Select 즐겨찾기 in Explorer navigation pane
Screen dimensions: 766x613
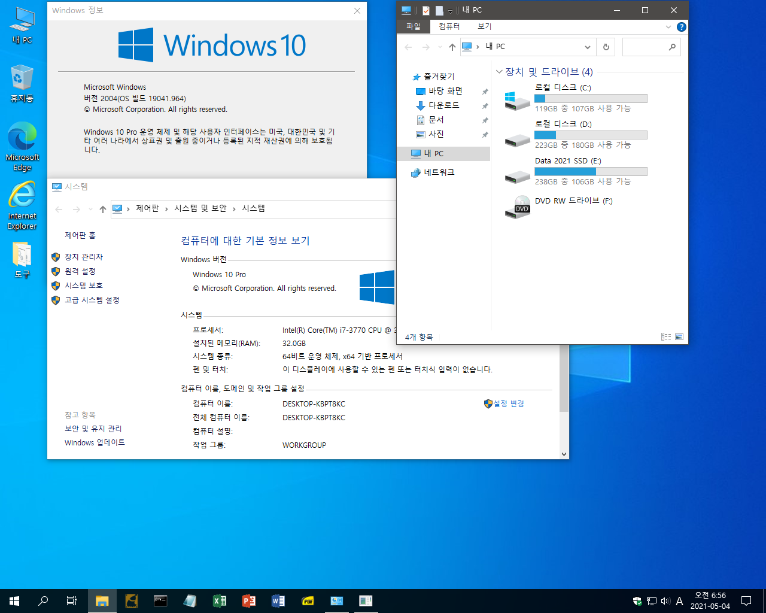coord(439,77)
